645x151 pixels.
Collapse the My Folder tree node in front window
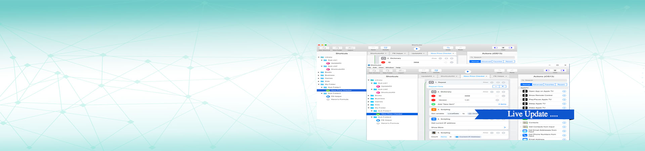click(x=369, y=108)
